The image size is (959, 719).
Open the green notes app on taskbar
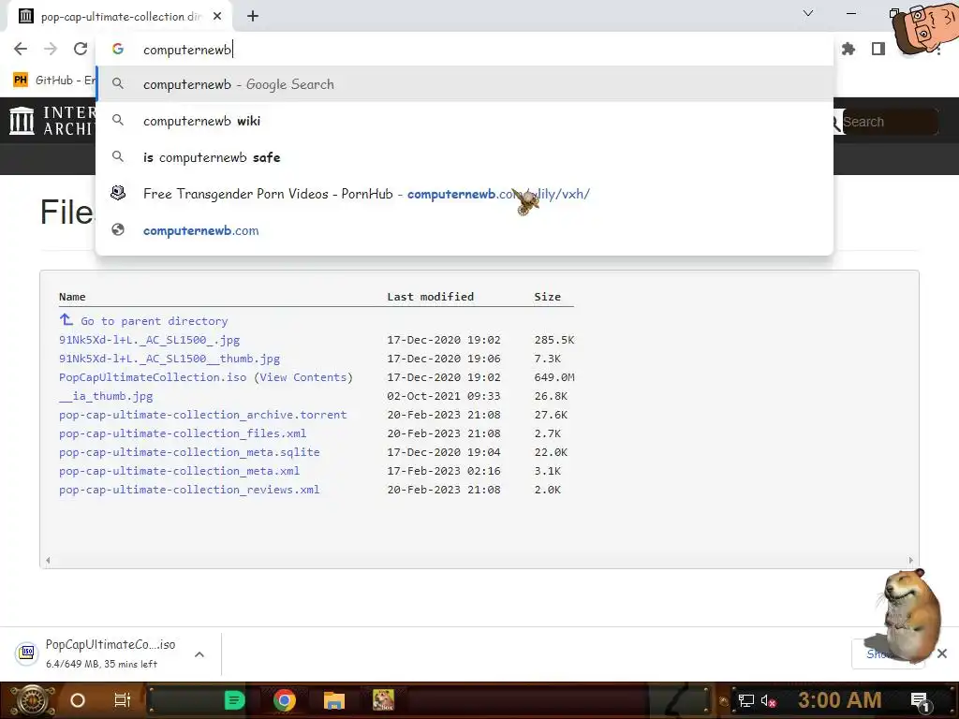click(x=234, y=700)
